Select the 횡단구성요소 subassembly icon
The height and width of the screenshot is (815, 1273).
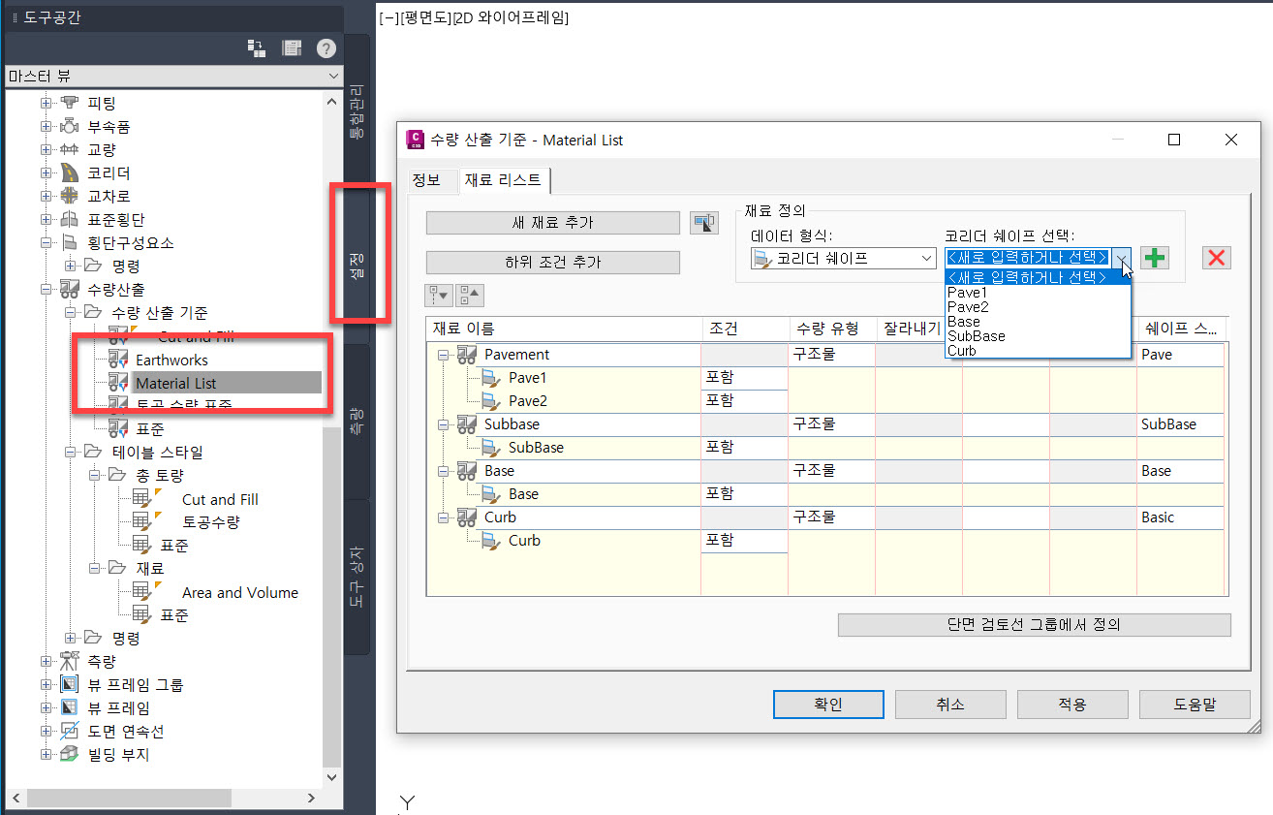[x=71, y=242]
